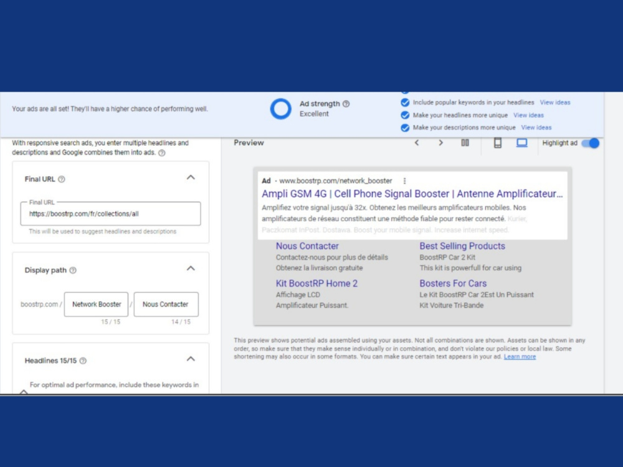The image size is (623, 467).
Task: Click View ideas for popular keywords
Action: point(554,103)
